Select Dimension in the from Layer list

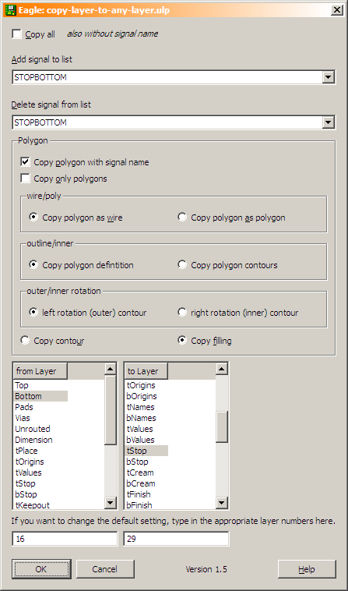point(33,440)
